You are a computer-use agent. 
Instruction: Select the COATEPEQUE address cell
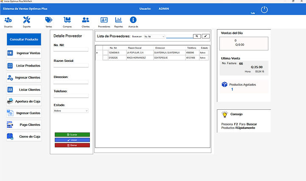[x=170, y=58]
